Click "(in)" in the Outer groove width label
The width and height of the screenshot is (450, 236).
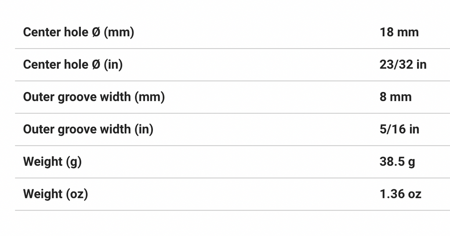144,130
